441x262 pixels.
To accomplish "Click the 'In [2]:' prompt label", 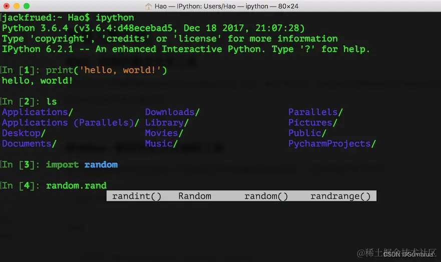I will [x=21, y=101].
